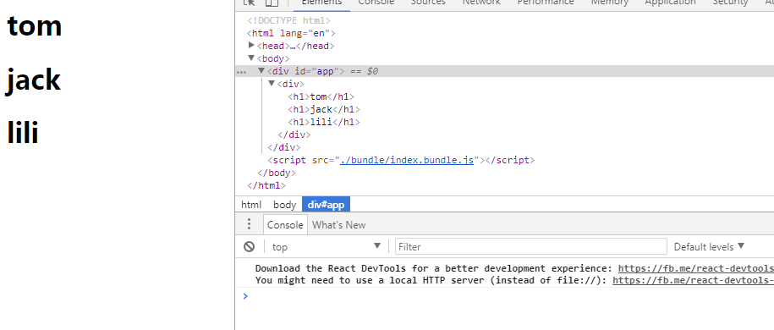Open the What's New drawer tab
This screenshot has width=774, height=330.
pos(338,225)
